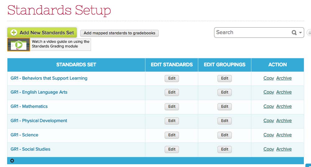Screen dimensions: 311x167
Task: Click the STANDARDS SET column header
Action: tap(76, 65)
